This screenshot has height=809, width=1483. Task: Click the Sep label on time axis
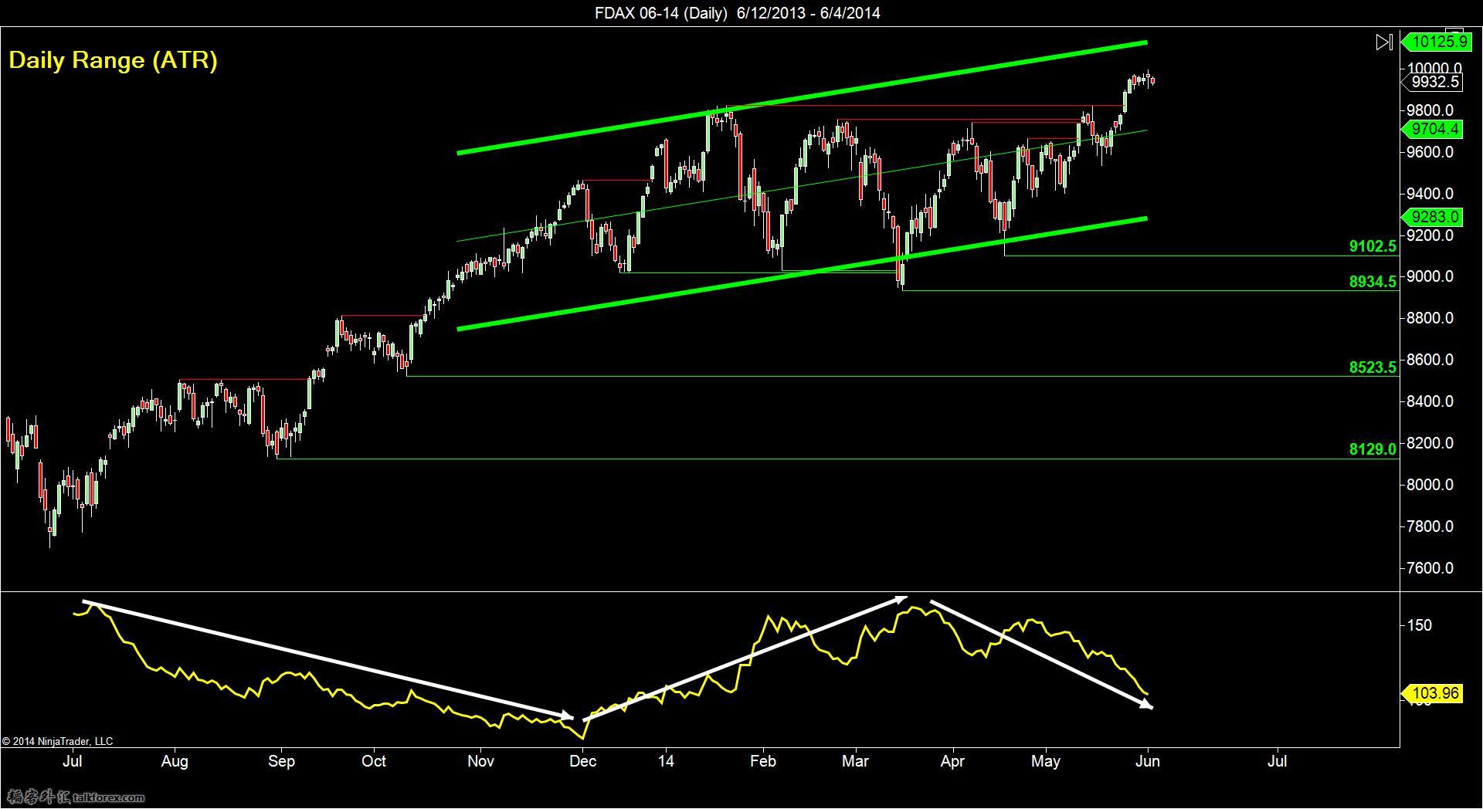tap(281, 762)
